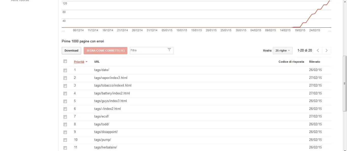Open the tags/tobacco/index4.html entry
Viewport: 347px width, 151px height.
113,85
